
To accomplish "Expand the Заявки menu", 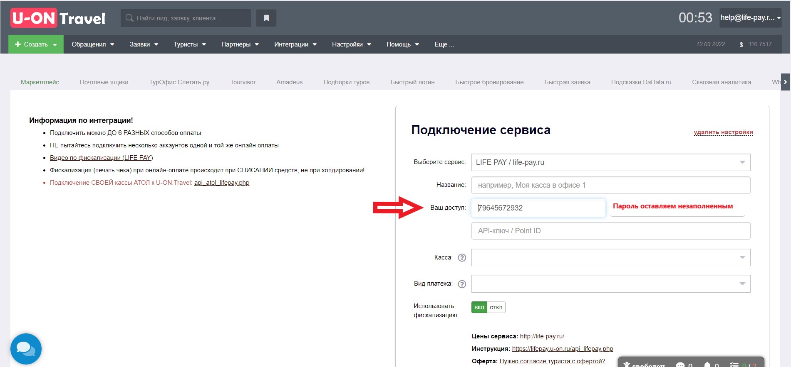I will pyautogui.click(x=144, y=44).
